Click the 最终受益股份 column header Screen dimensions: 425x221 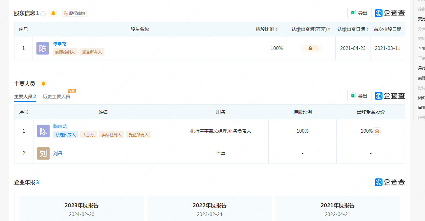tap(370, 112)
